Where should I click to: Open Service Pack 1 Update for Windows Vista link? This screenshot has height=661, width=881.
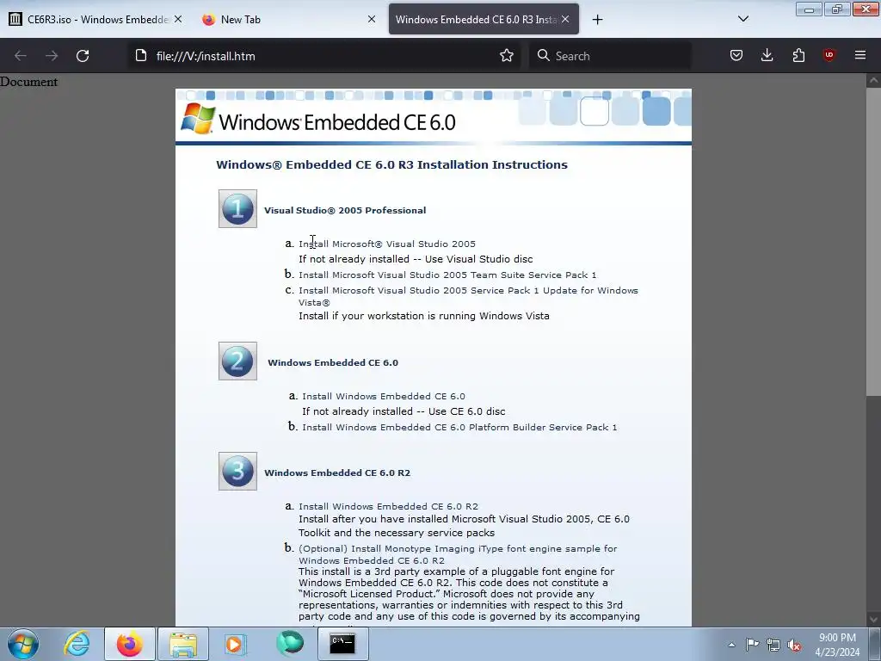click(x=468, y=296)
